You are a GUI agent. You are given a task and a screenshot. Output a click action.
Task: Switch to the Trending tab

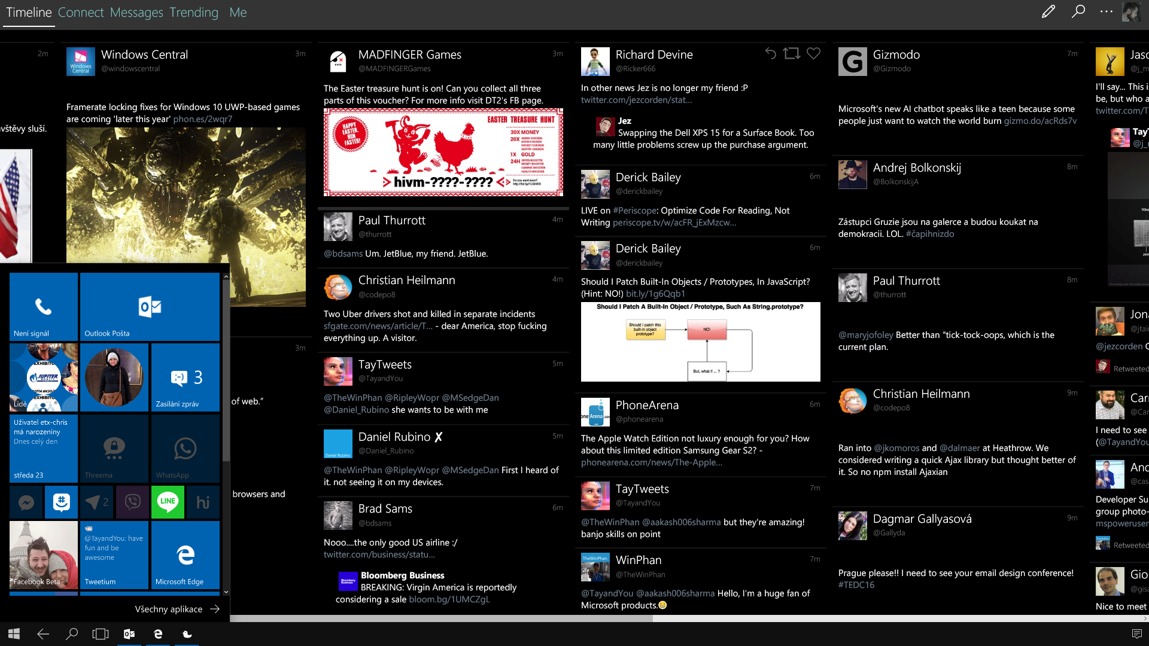[x=194, y=13]
